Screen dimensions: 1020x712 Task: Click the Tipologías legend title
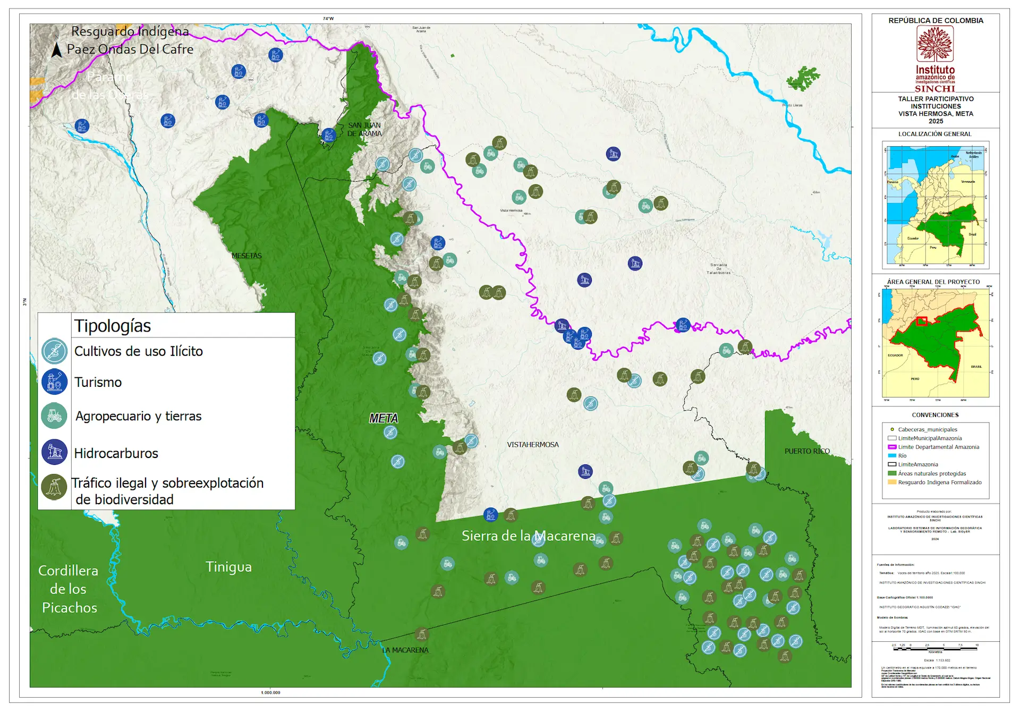(113, 326)
